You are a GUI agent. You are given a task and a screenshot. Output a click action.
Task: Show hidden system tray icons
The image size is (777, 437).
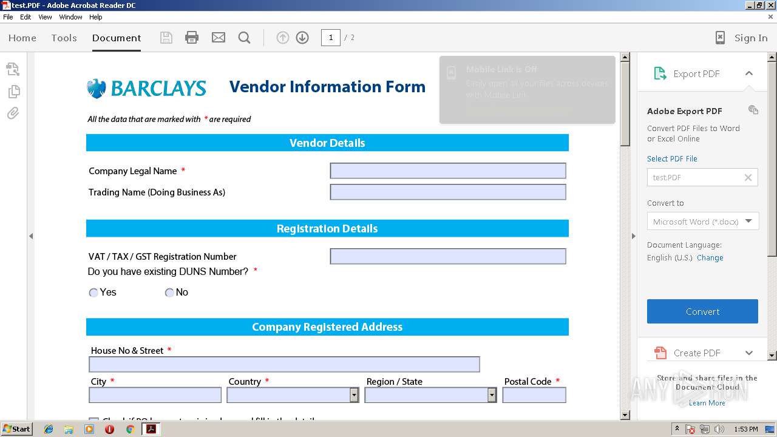[x=677, y=429]
